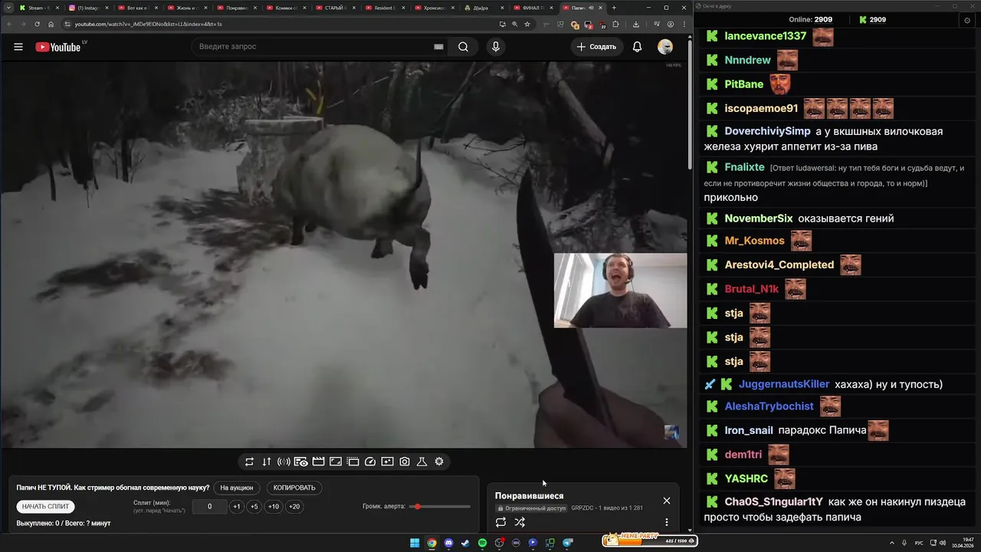Close the Понравившиеся playlist panel
This screenshot has height=552, width=981.
[667, 501]
